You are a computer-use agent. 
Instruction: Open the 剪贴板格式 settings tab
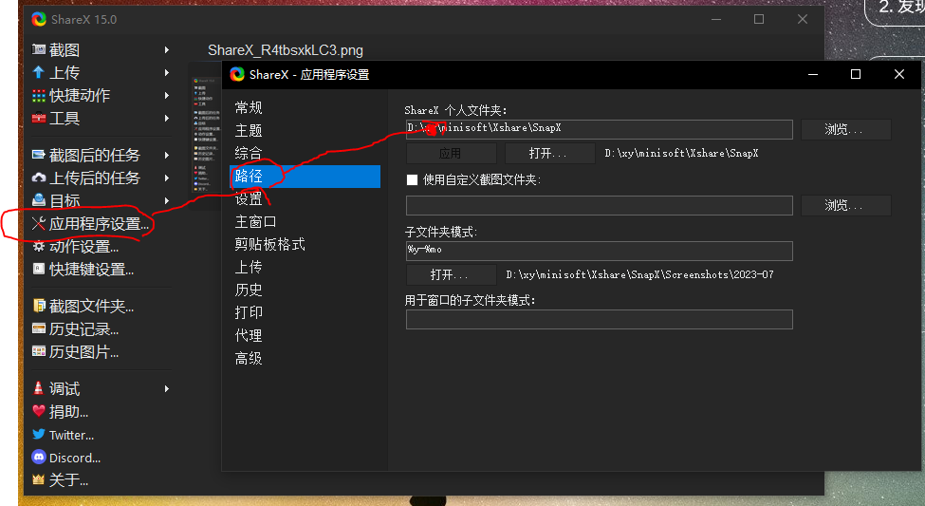pyautogui.click(x=305, y=244)
